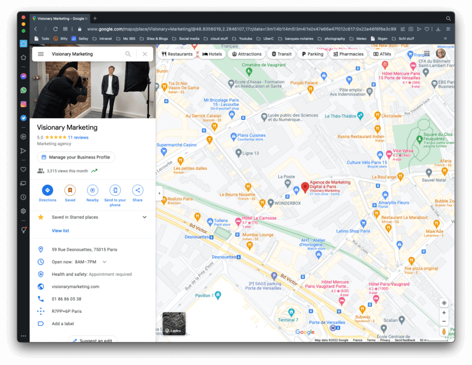Click the Share icon

click(138, 190)
